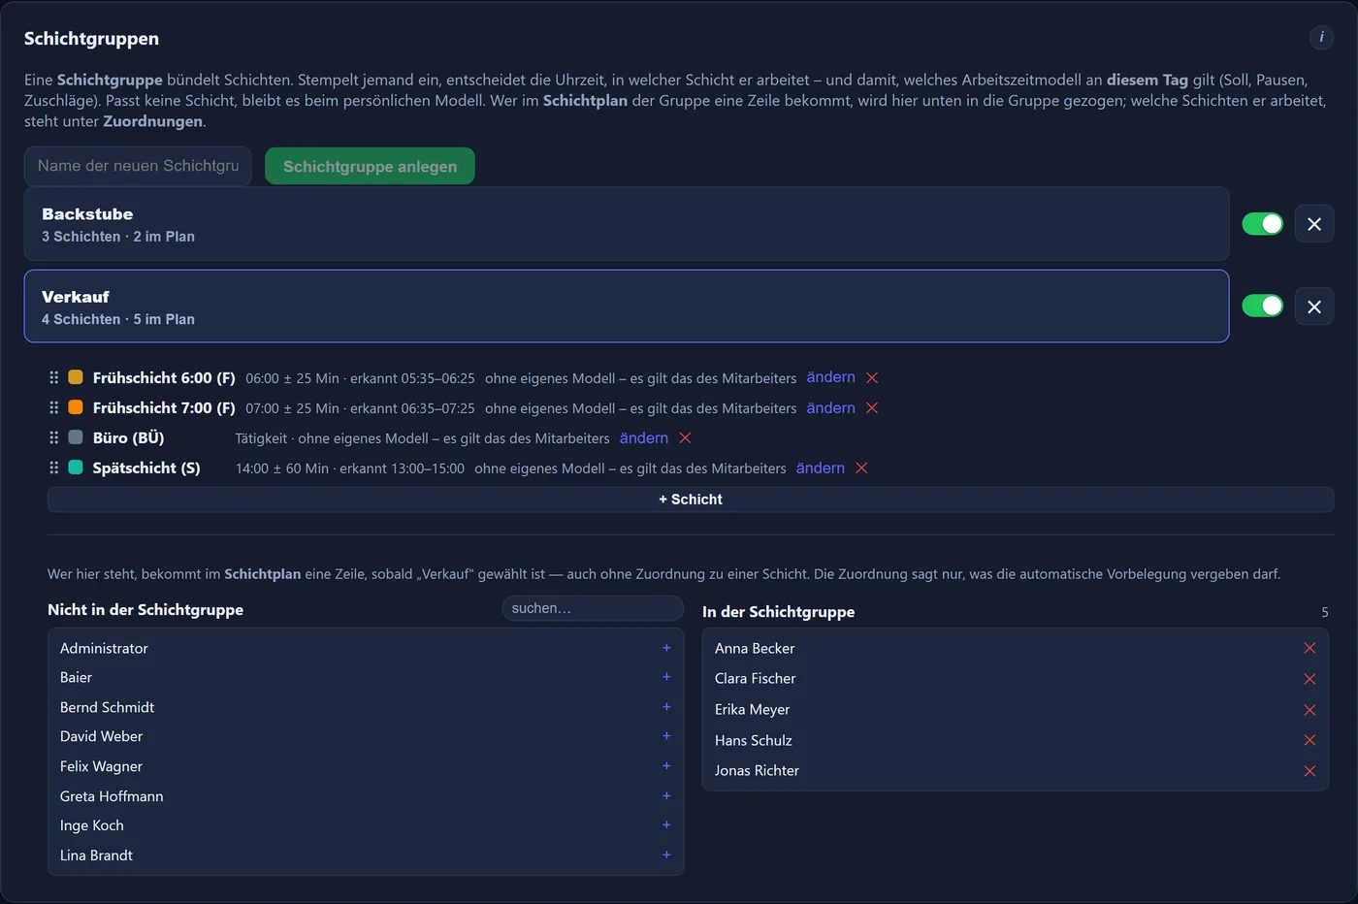Remove the Spätschicht (S) shift
Viewport: 1358px width, 904px height.
tap(861, 468)
